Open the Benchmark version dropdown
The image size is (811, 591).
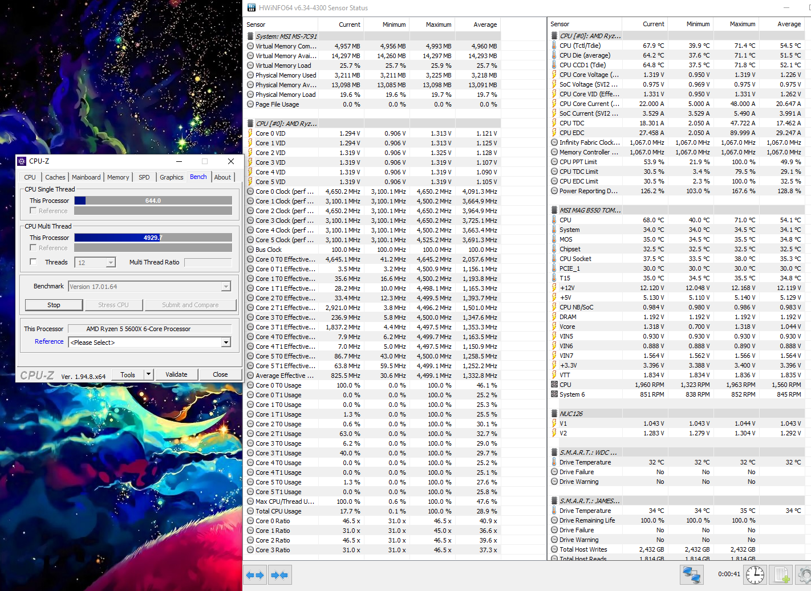click(x=226, y=287)
